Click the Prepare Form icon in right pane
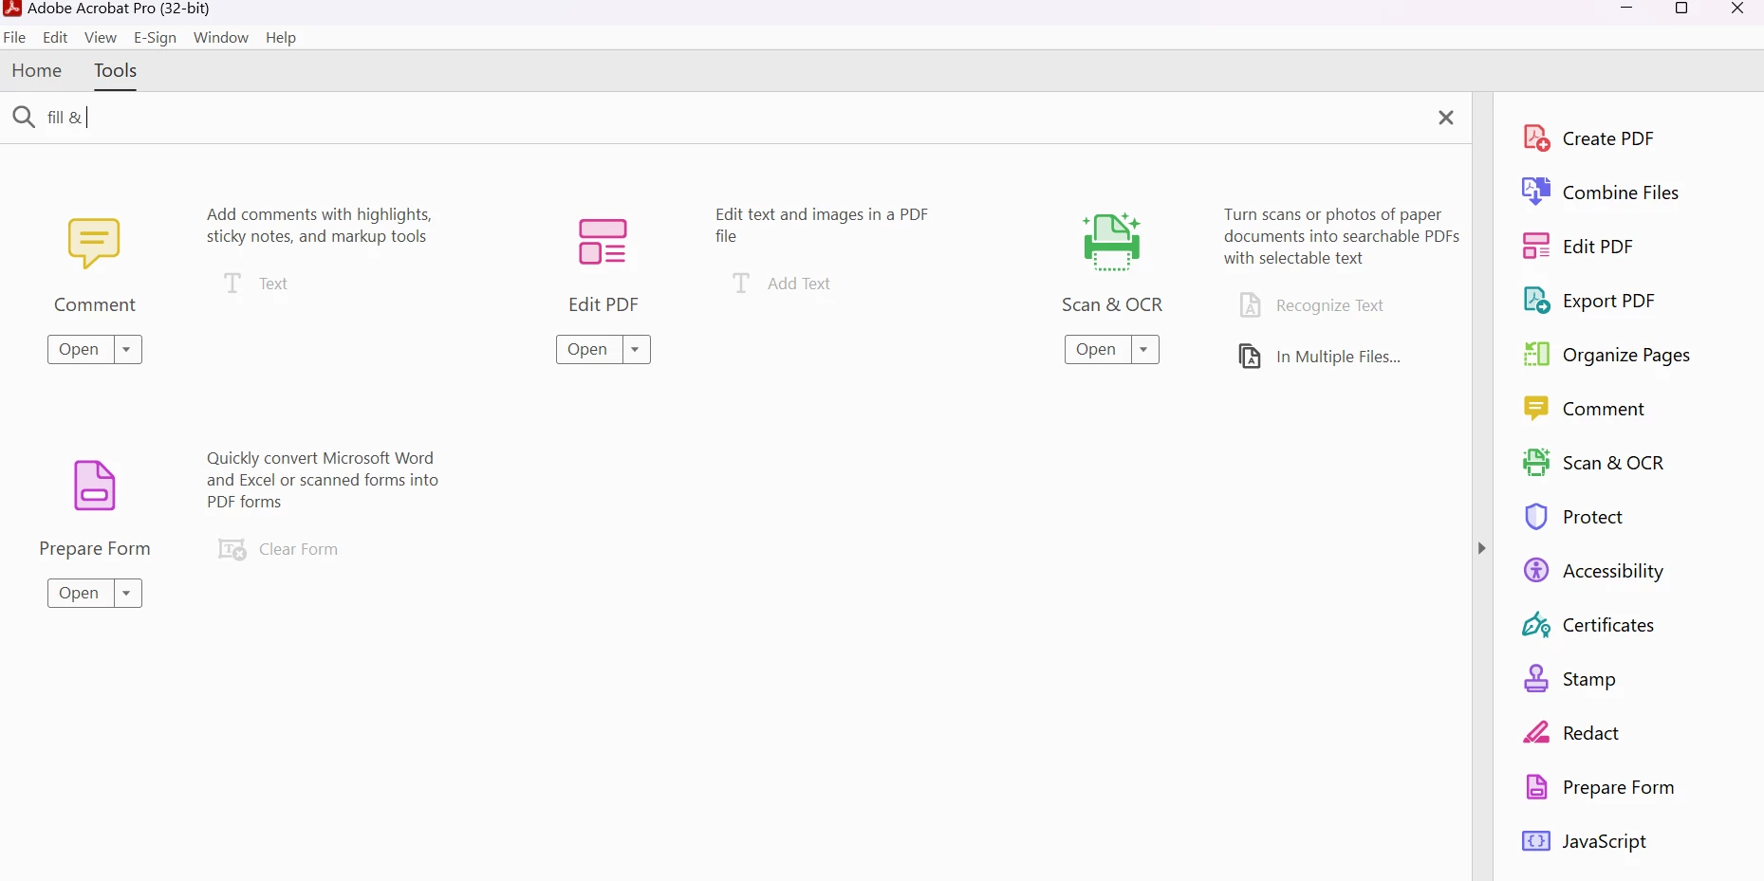 (1536, 787)
